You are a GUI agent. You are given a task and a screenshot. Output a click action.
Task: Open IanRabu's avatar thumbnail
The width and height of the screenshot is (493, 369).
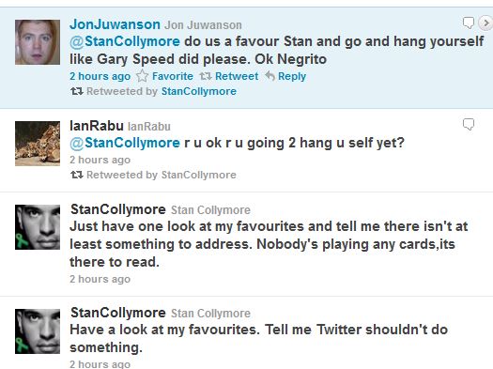pos(38,144)
